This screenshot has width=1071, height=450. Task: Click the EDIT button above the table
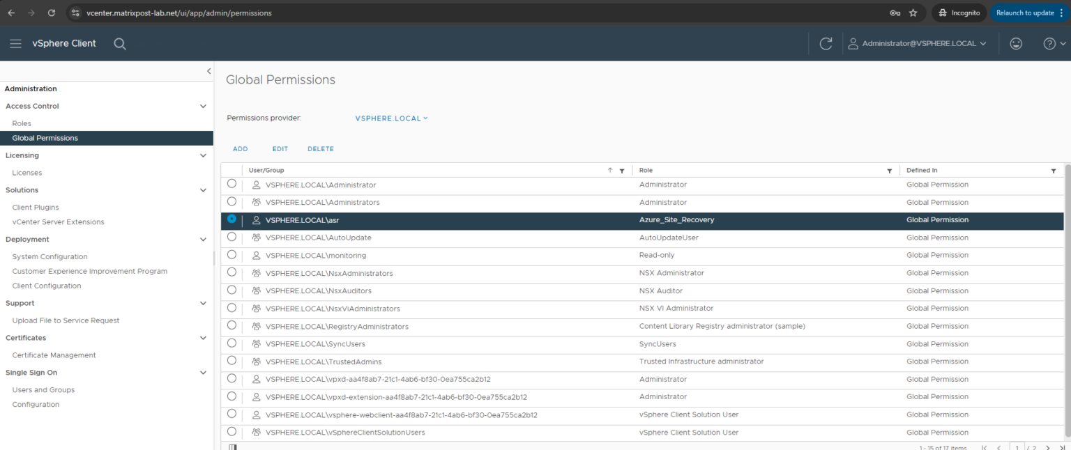(280, 148)
